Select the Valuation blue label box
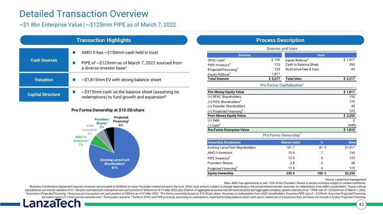383x215 pixels. [x=44, y=80]
